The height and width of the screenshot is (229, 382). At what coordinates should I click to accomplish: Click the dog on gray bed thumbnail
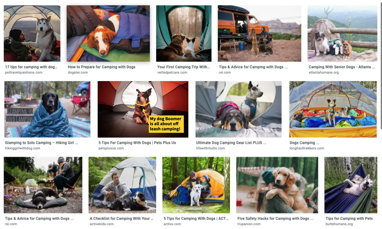(43, 185)
